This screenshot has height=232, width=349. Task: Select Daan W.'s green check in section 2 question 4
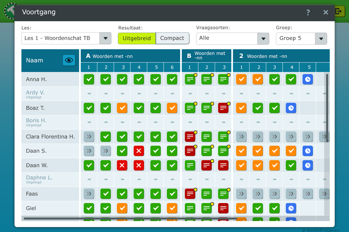(291, 165)
